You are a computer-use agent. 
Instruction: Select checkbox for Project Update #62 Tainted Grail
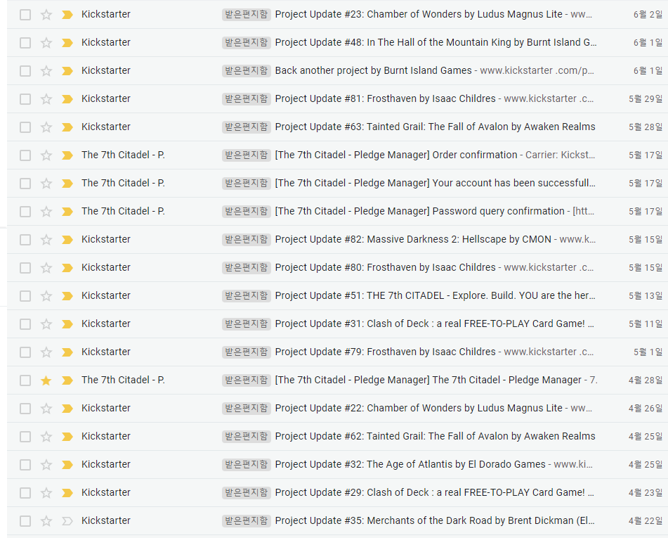tap(25, 437)
